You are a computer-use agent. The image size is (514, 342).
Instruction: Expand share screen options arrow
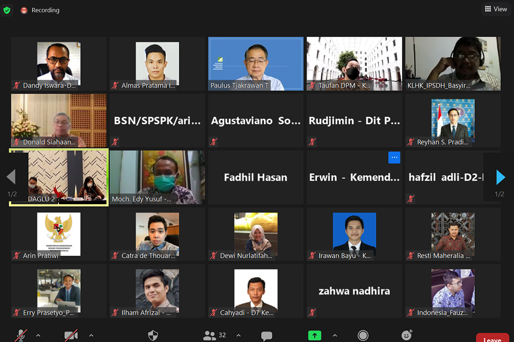335,335
